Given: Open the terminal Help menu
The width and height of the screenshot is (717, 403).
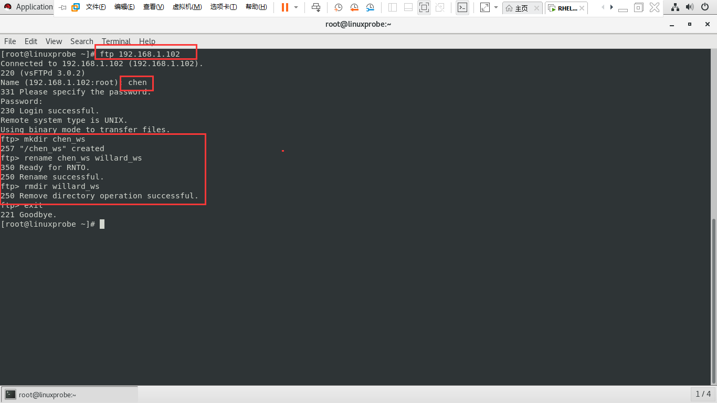Looking at the screenshot, I should pos(147,41).
